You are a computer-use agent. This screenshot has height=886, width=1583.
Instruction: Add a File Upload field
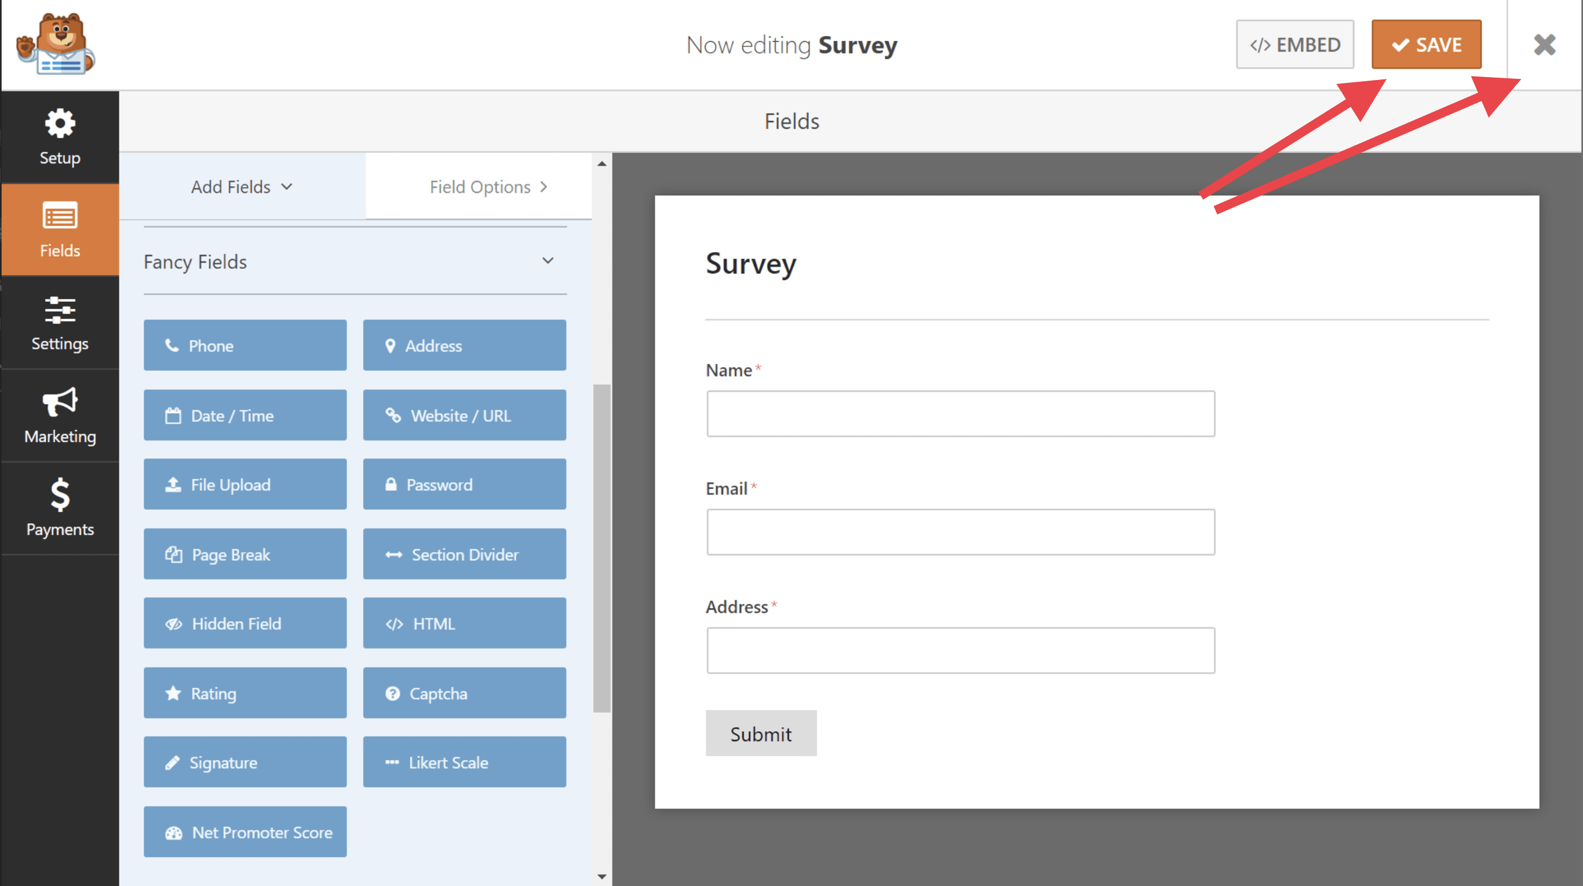pos(245,484)
